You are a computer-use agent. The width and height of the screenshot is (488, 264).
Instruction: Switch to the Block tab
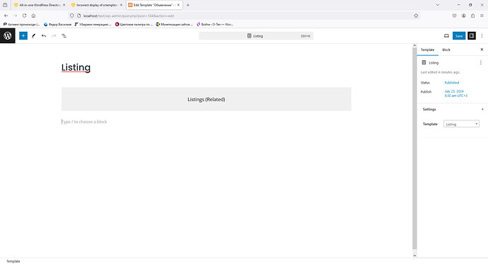point(446,50)
